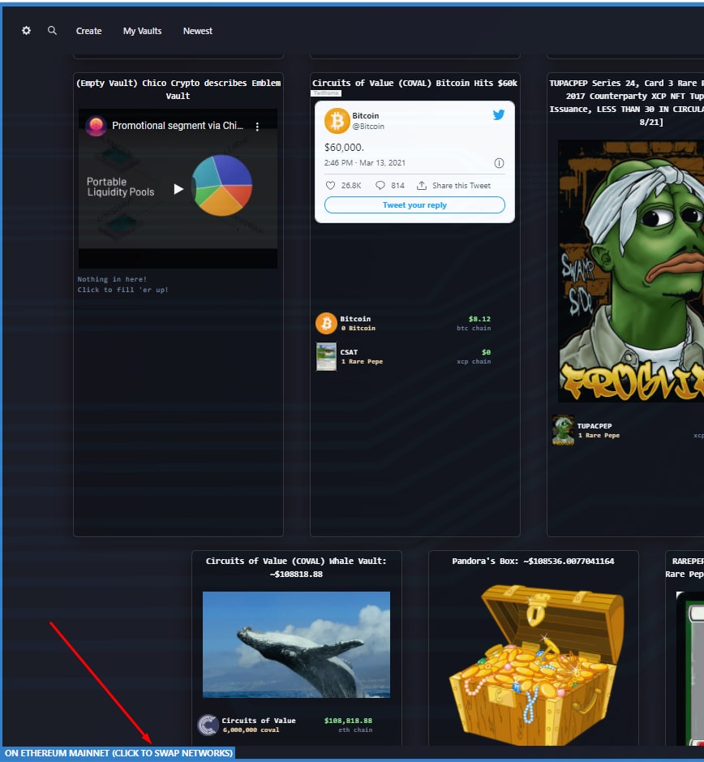Click the Bitcoin coin icon in vault contents
Image resolution: width=704 pixels, height=762 pixels.
click(327, 323)
